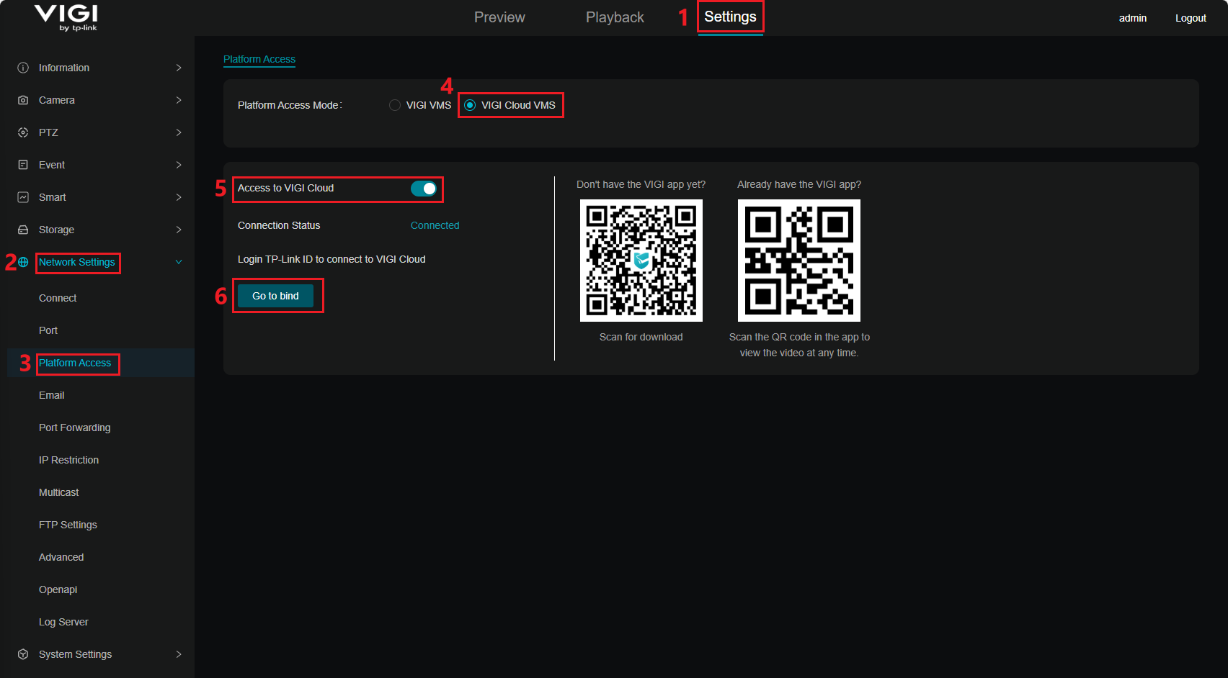Click the Smart sidebar icon

[23, 197]
